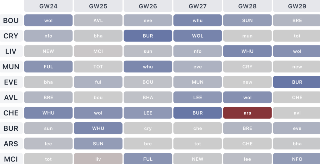The height and width of the screenshot is (164, 320).
Task: Select Man City's GW25 'liv' fixture cell
Action: click(x=98, y=159)
